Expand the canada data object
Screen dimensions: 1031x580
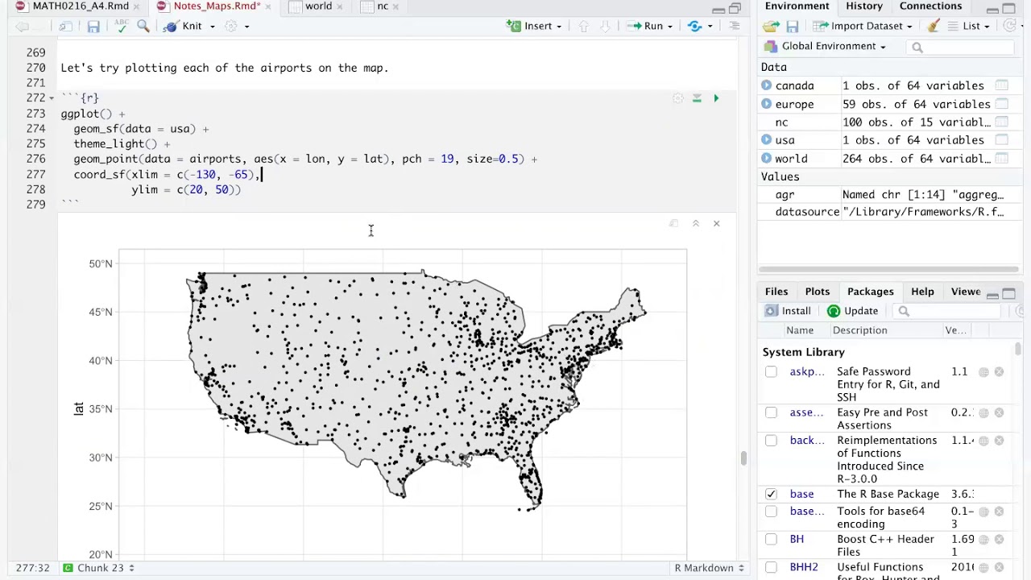point(767,85)
